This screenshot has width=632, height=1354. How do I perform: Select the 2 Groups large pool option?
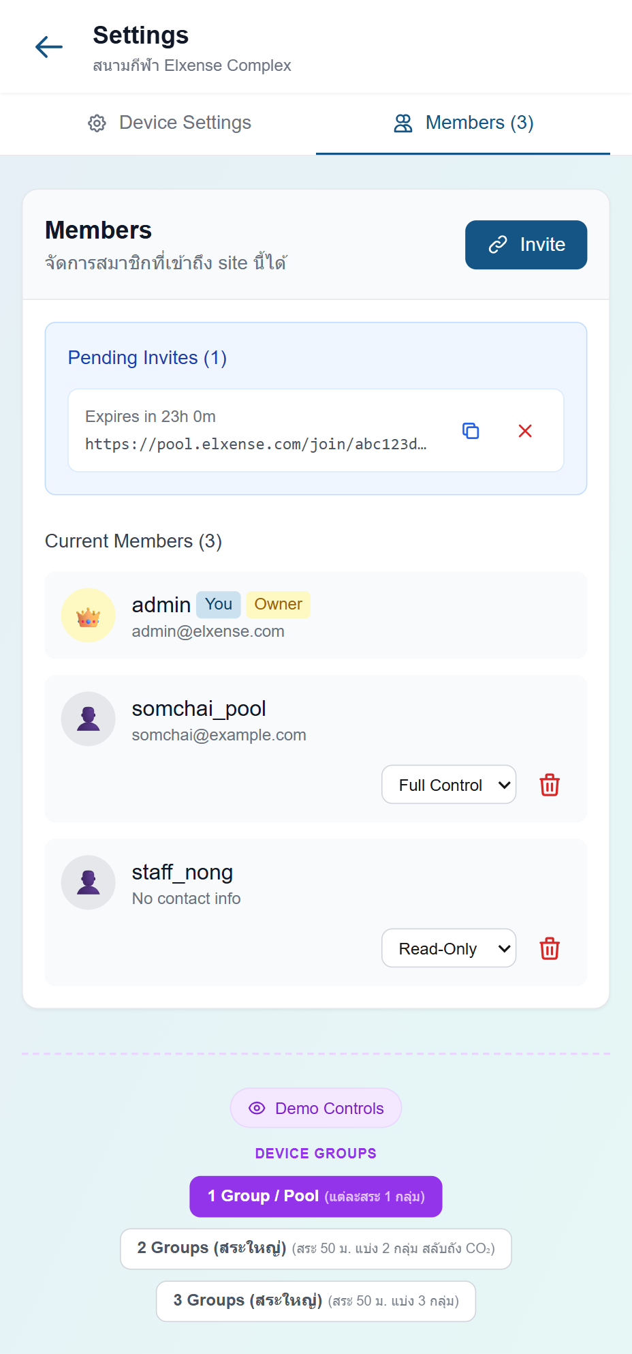point(316,1249)
